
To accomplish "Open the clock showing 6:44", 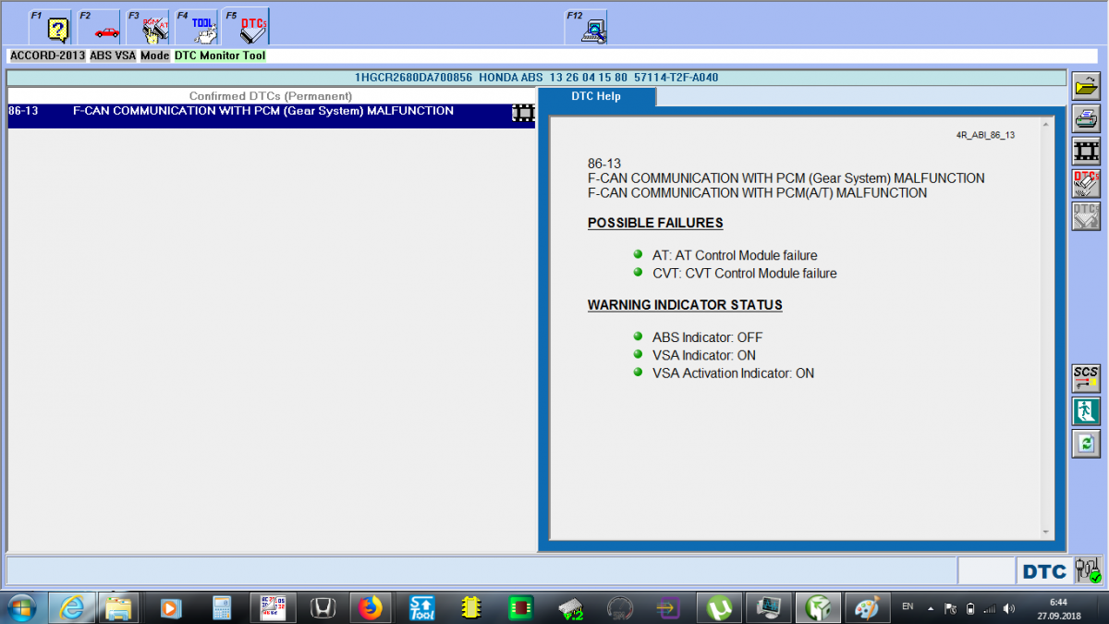I will pyautogui.click(x=1058, y=607).
